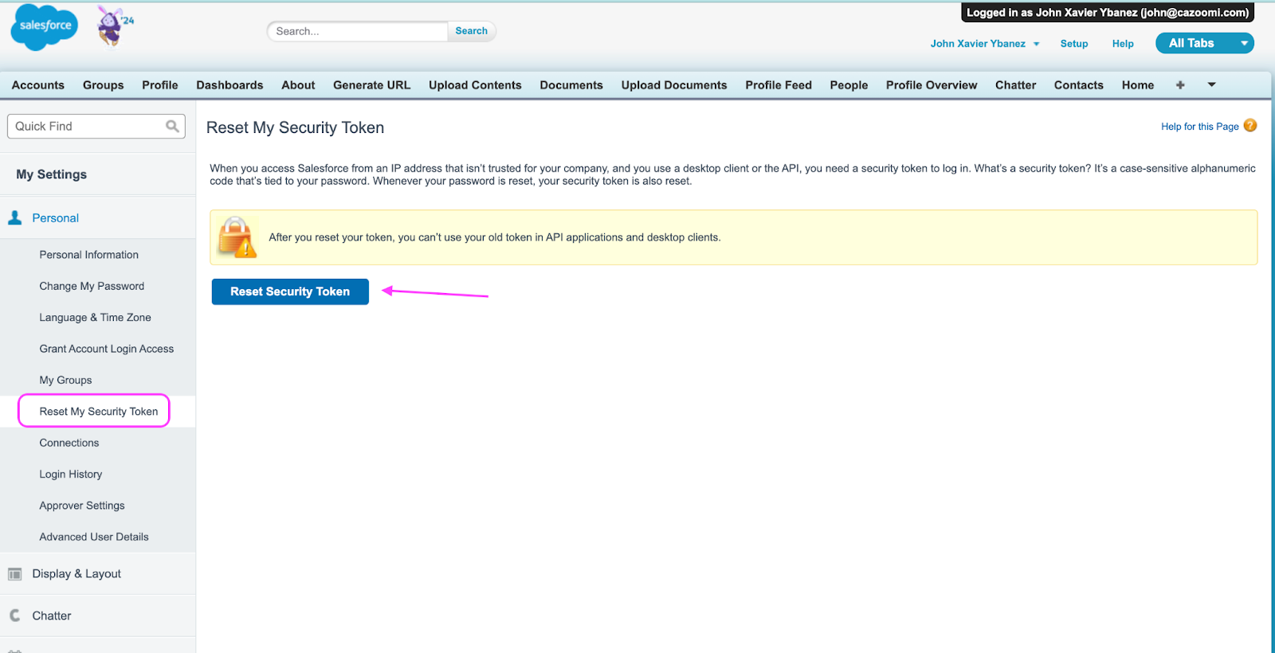Open Connections in the sidebar
1275x653 pixels.
coord(69,443)
